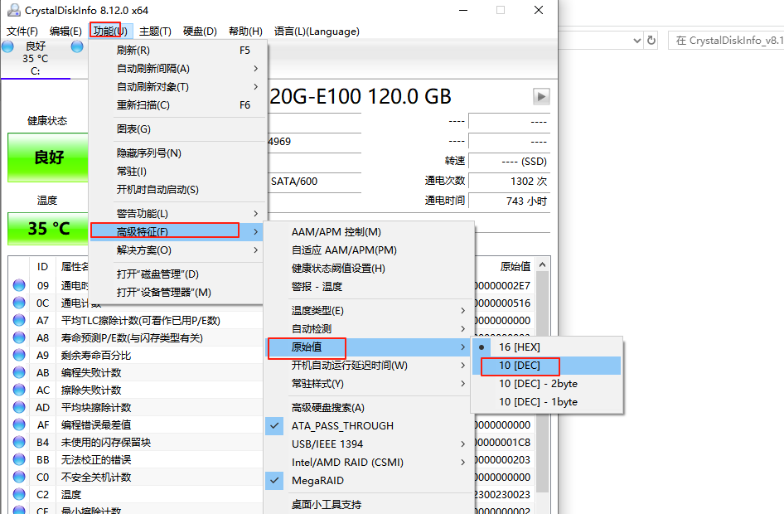Expand 自动刷新对象(T) submenu
The image size is (784, 514).
pos(177,86)
